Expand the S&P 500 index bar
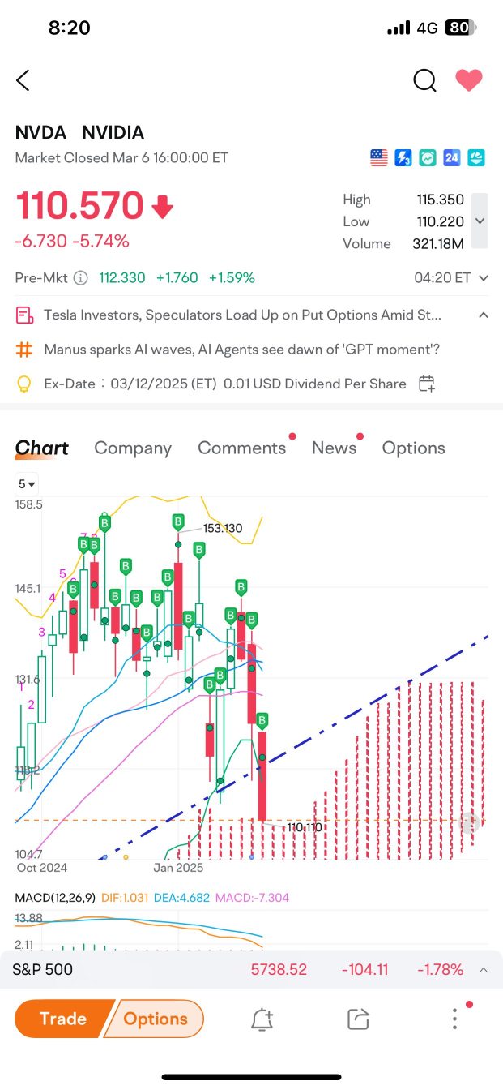 [x=484, y=970]
